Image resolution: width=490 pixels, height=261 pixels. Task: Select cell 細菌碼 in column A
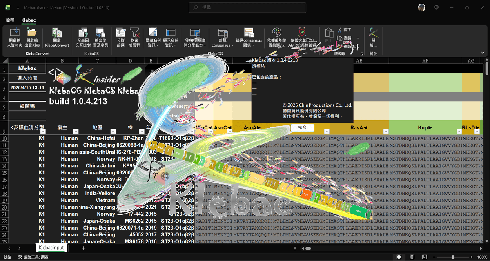(27, 106)
